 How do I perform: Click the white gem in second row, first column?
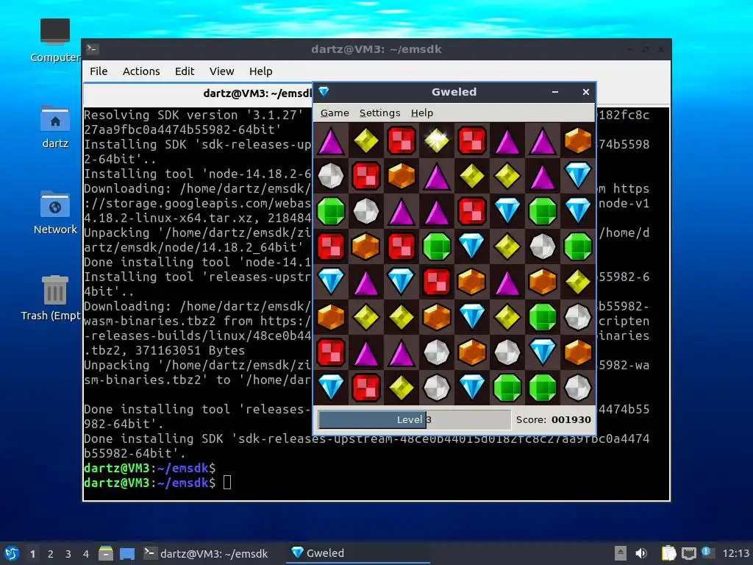click(x=331, y=175)
